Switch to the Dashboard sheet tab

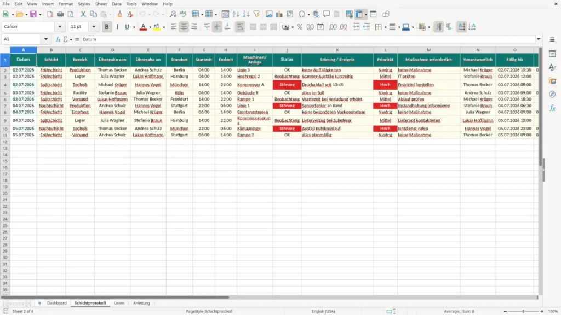click(57, 303)
